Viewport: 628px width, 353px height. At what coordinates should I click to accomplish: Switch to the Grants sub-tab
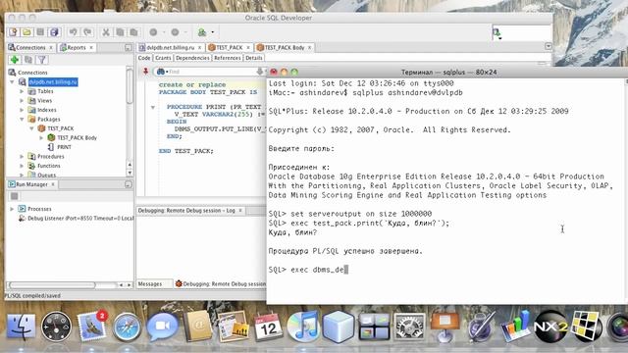pos(163,58)
